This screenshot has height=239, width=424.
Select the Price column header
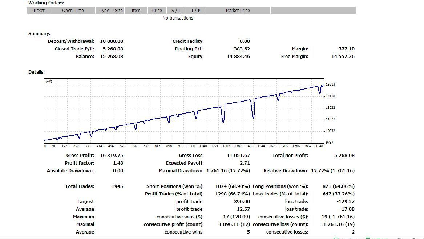point(157,10)
